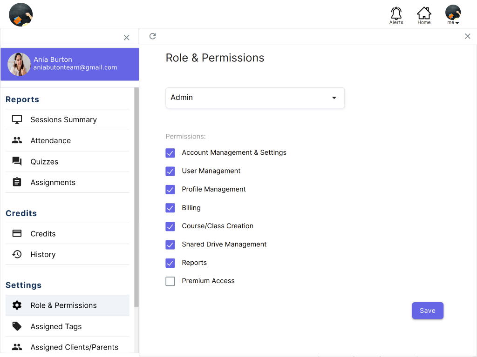
Task: Click Ania Burton's profile picture
Action: point(19,64)
